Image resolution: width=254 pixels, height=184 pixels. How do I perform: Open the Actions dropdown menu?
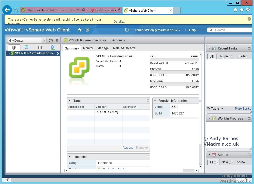click(118, 40)
